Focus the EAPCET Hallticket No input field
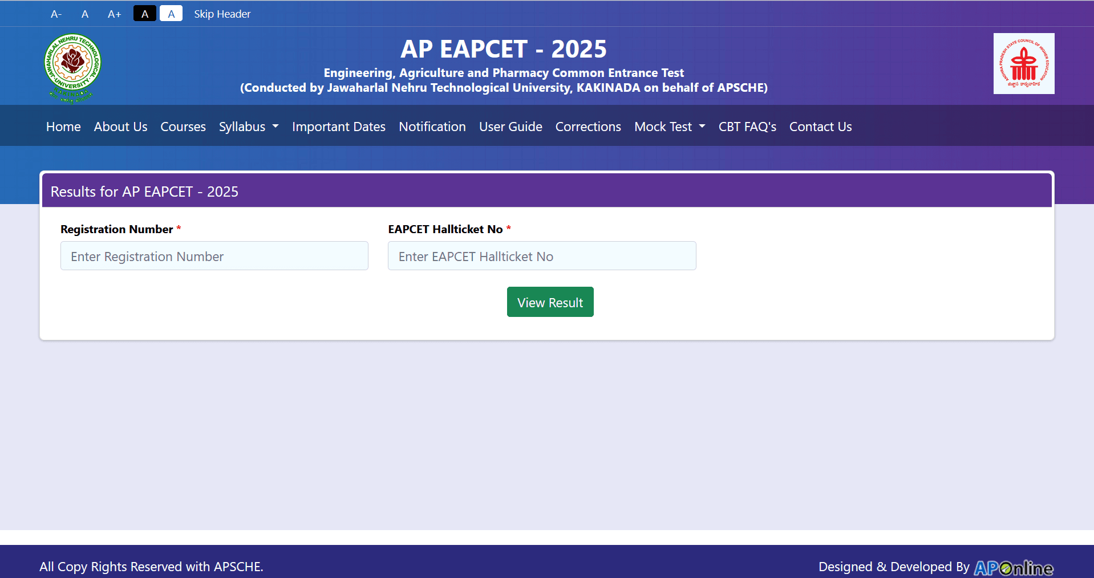Image resolution: width=1094 pixels, height=578 pixels. click(542, 256)
